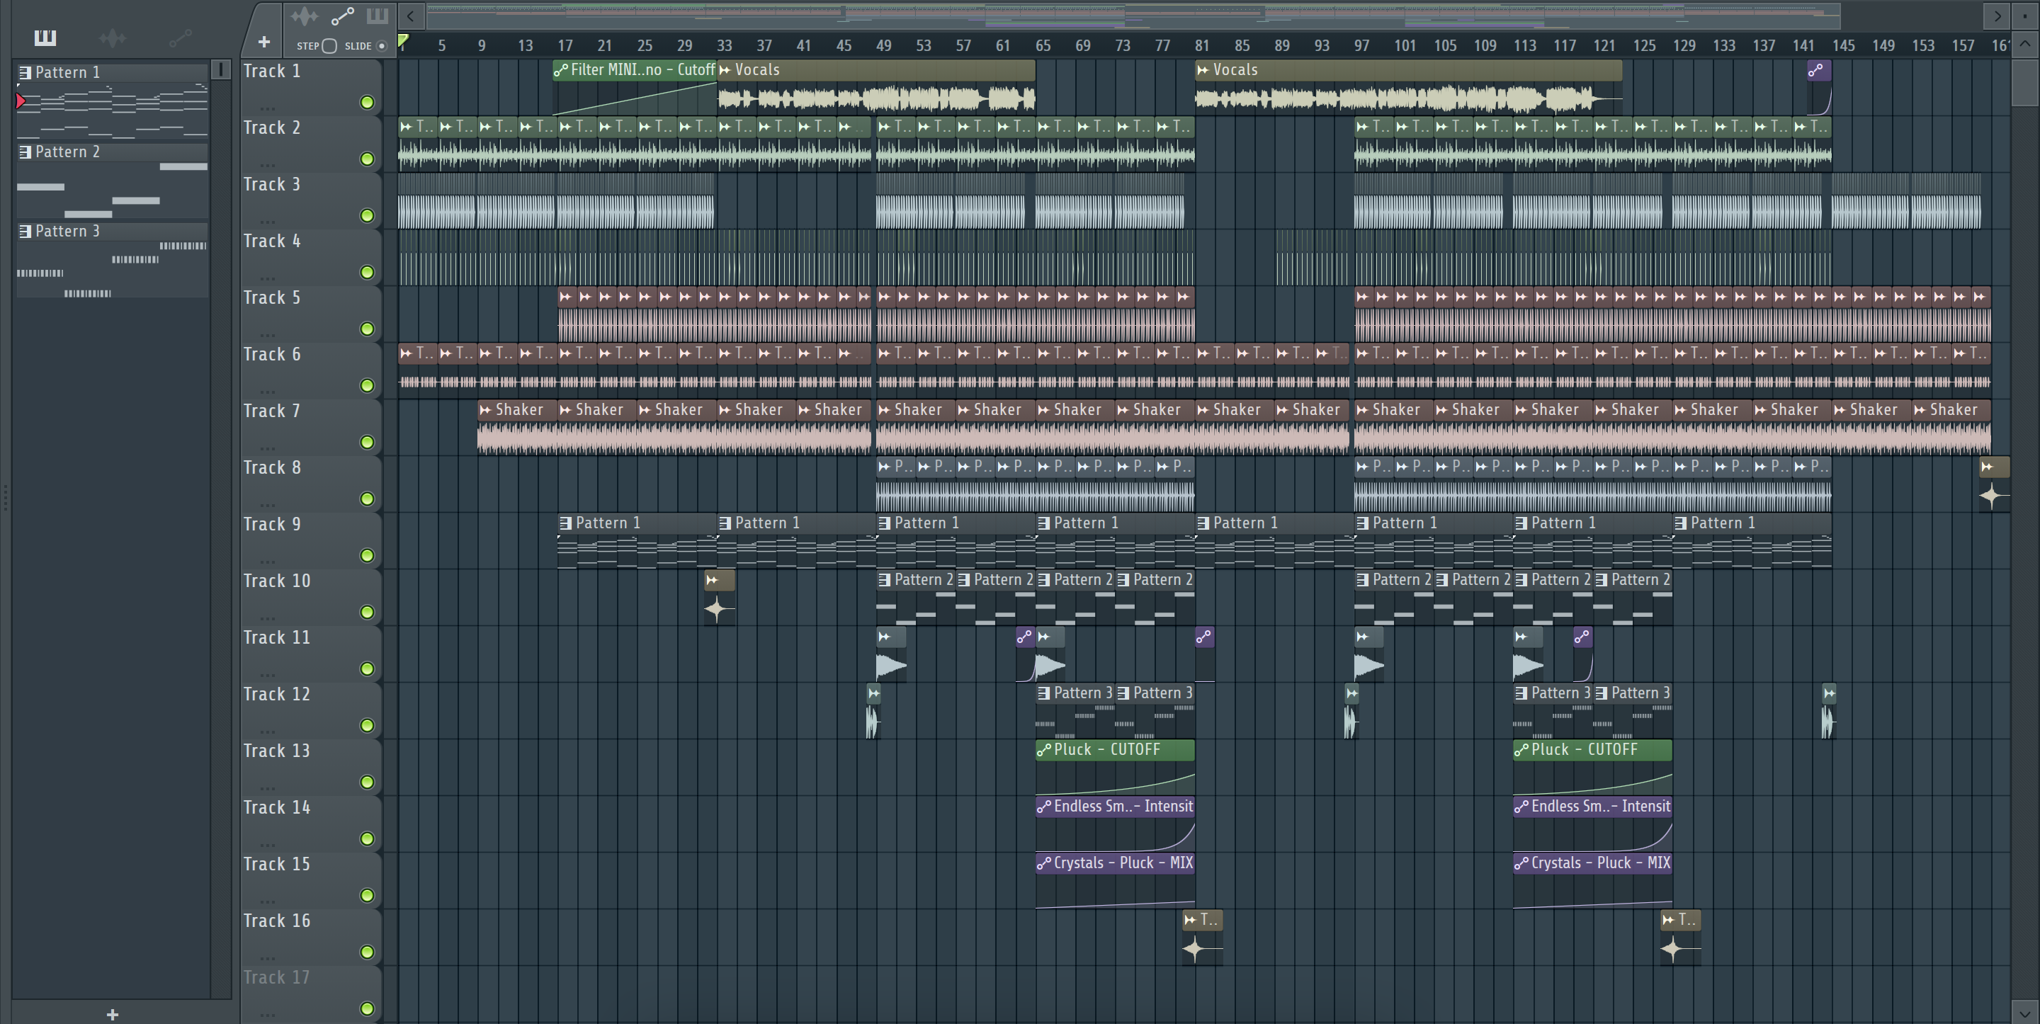Mute Track 14 with its green switch
Image resolution: width=2040 pixels, height=1024 pixels.
[x=367, y=838]
